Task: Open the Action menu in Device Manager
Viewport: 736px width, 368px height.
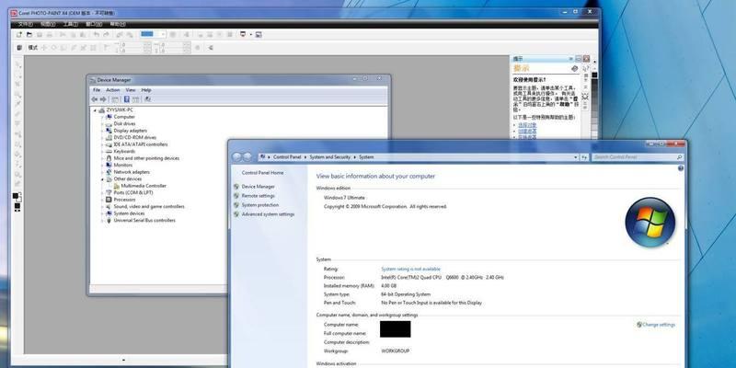Action: [x=112, y=89]
